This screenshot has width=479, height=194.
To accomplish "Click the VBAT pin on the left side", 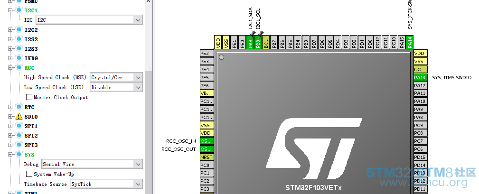I will point(207,93).
